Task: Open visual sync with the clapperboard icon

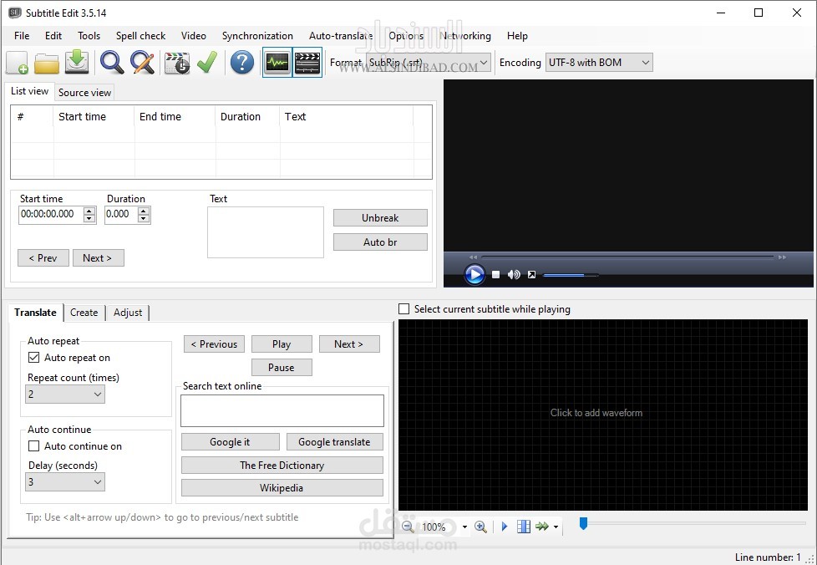Action: click(176, 63)
